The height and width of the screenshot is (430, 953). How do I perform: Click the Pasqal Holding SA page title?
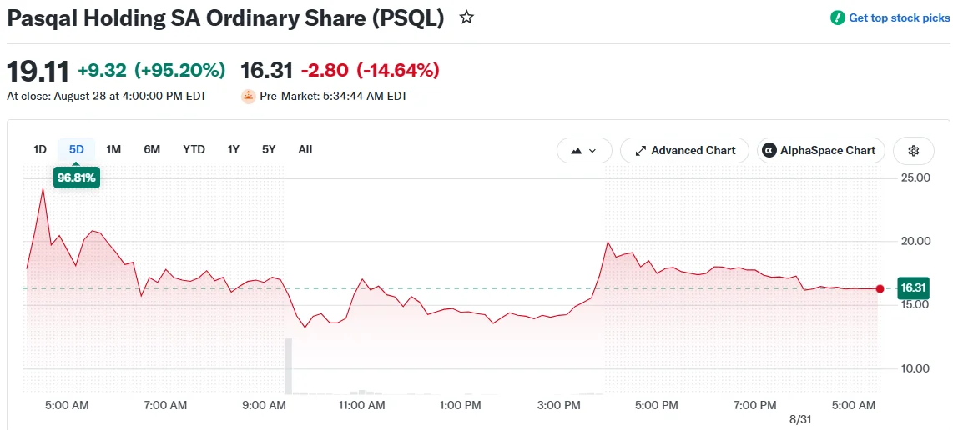tap(225, 18)
